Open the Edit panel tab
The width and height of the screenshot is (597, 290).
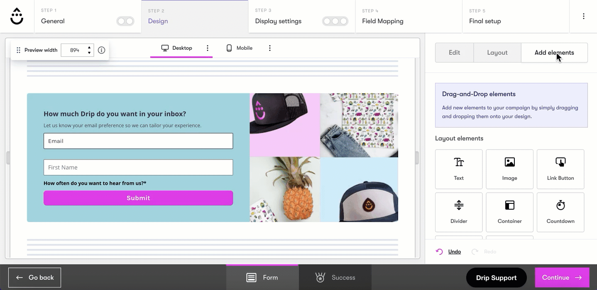pos(454,53)
